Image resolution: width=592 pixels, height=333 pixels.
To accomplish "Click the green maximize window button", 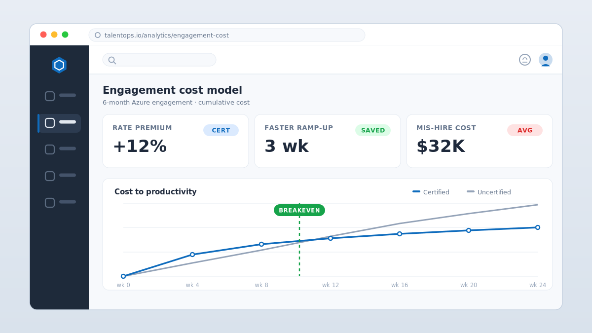I will pyautogui.click(x=65, y=35).
